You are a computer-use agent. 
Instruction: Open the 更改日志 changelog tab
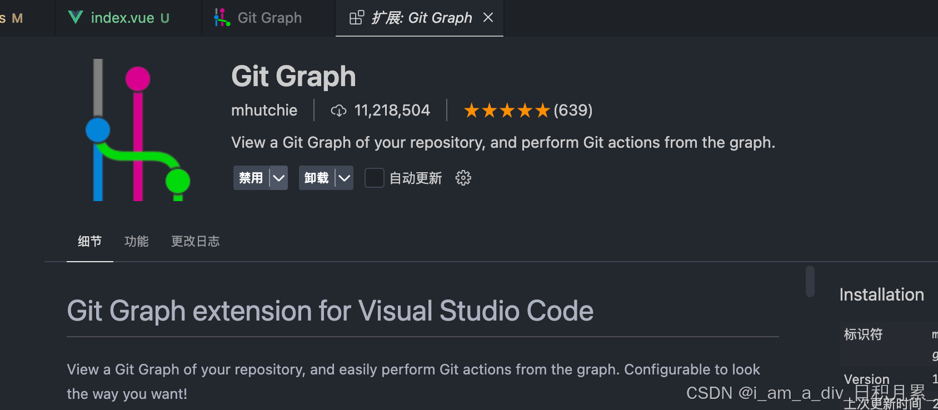[x=195, y=241]
